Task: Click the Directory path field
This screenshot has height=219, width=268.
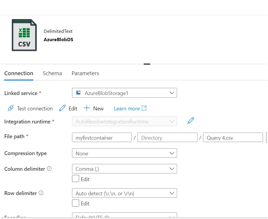Action: point(168,137)
